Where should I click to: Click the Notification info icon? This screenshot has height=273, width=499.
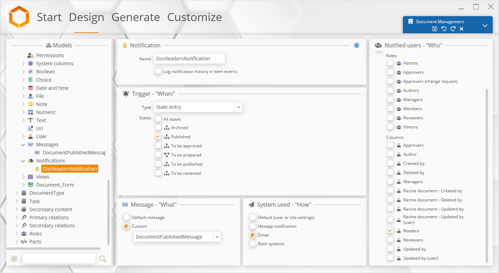pyautogui.click(x=357, y=45)
